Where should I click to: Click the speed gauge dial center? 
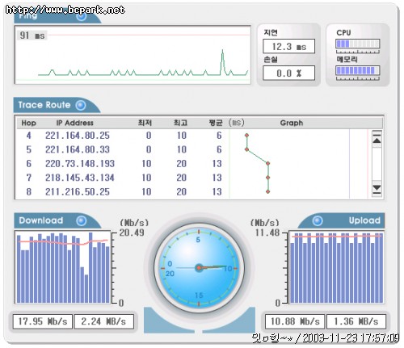click(x=199, y=268)
